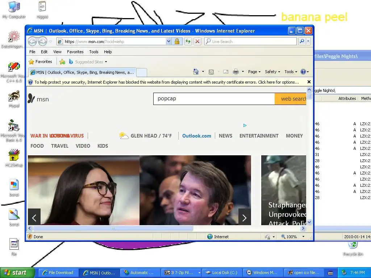The image size is (371, 278).
Task: Go to the NEWS section
Action: click(225, 136)
